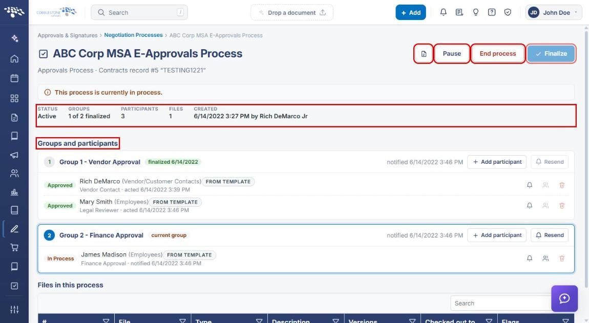Image resolution: width=589 pixels, height=323 pixels.
Task: Open the chat assistant floating button
Action: 564,298
